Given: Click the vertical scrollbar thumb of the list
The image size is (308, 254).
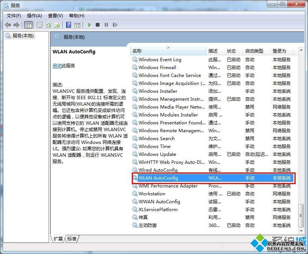Looking at the screenshot, I should (x=301, y=216).
